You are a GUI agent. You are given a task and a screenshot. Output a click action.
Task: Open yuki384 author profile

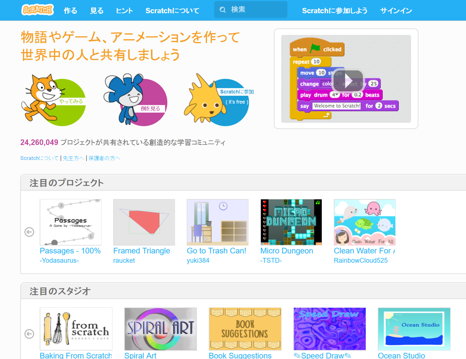pos(198,260)
